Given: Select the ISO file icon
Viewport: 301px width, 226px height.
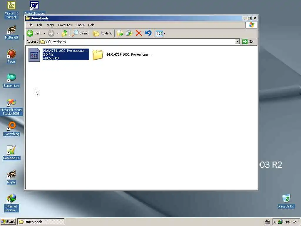Looking at the screenshot, I should coord(34,55).
